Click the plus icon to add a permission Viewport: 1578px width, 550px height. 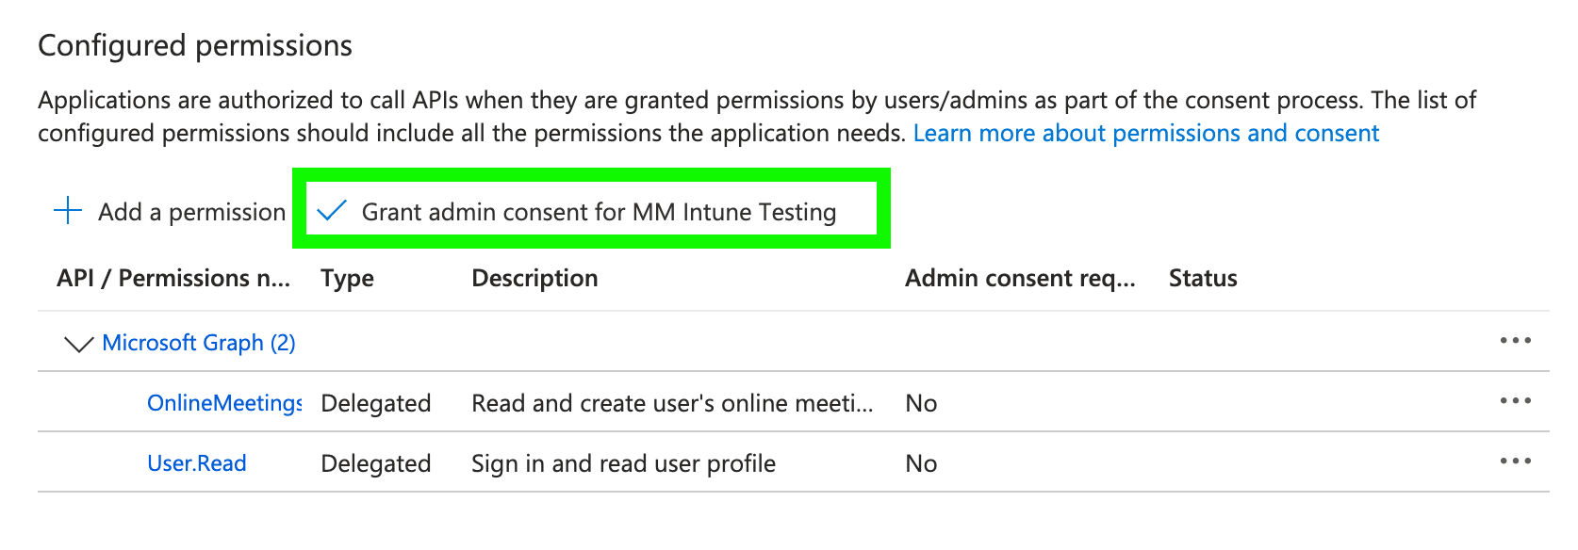coord(66,211)
